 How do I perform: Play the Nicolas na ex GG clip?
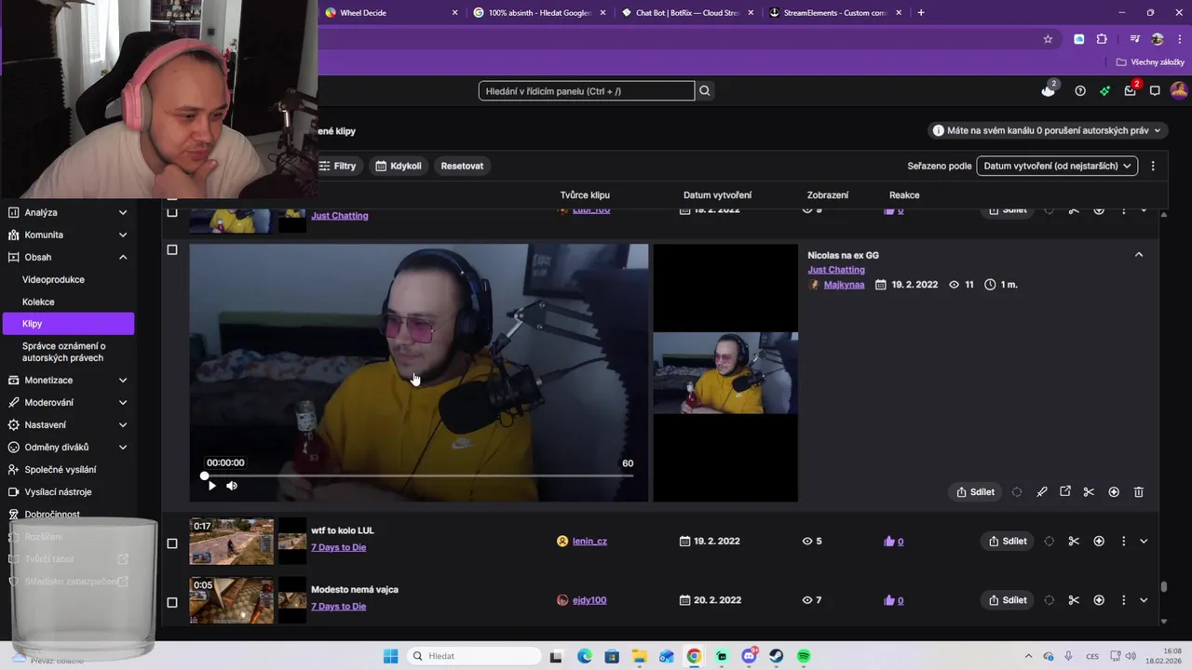[x=211, y=486]
